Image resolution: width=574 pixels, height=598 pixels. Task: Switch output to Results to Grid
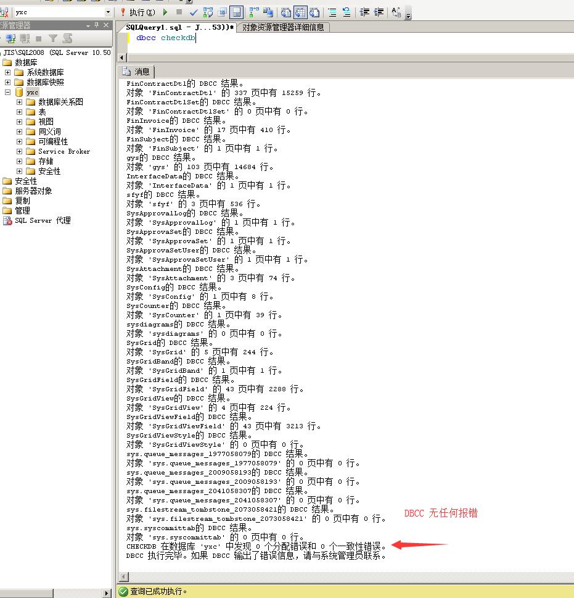(300, 12)
